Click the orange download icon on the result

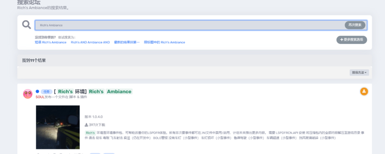pyautogui.click(x=364, y=91)
